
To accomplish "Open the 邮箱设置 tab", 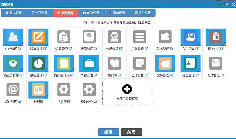I will click(91, 13).
